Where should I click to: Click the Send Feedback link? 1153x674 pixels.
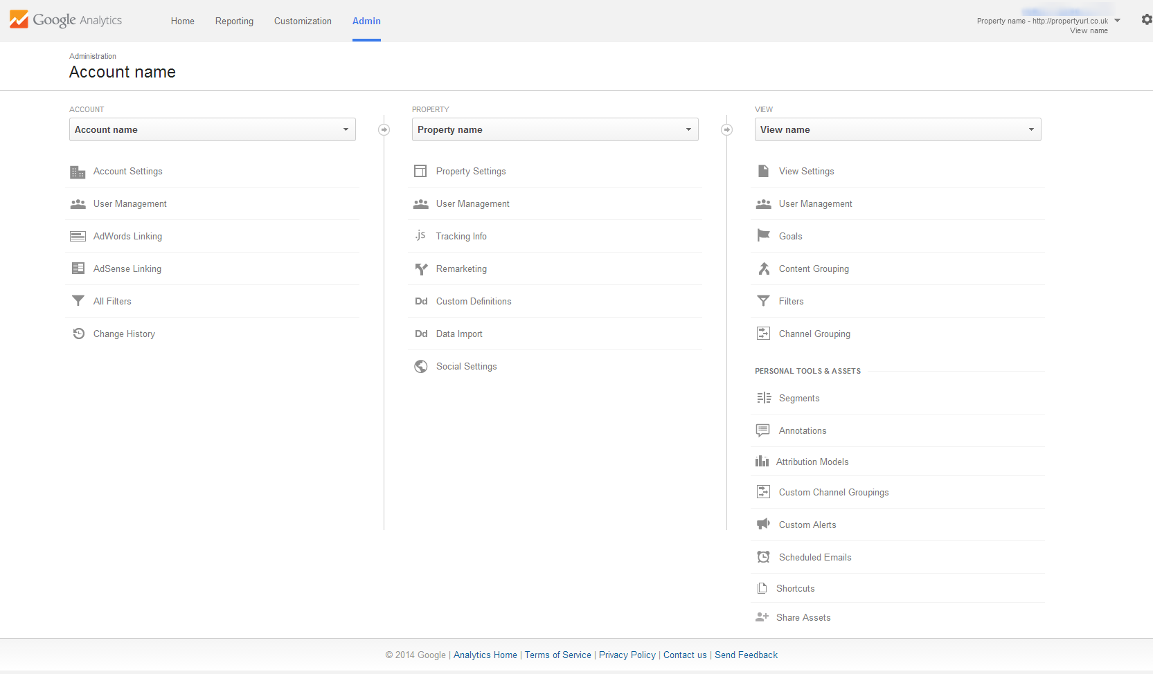746,655
